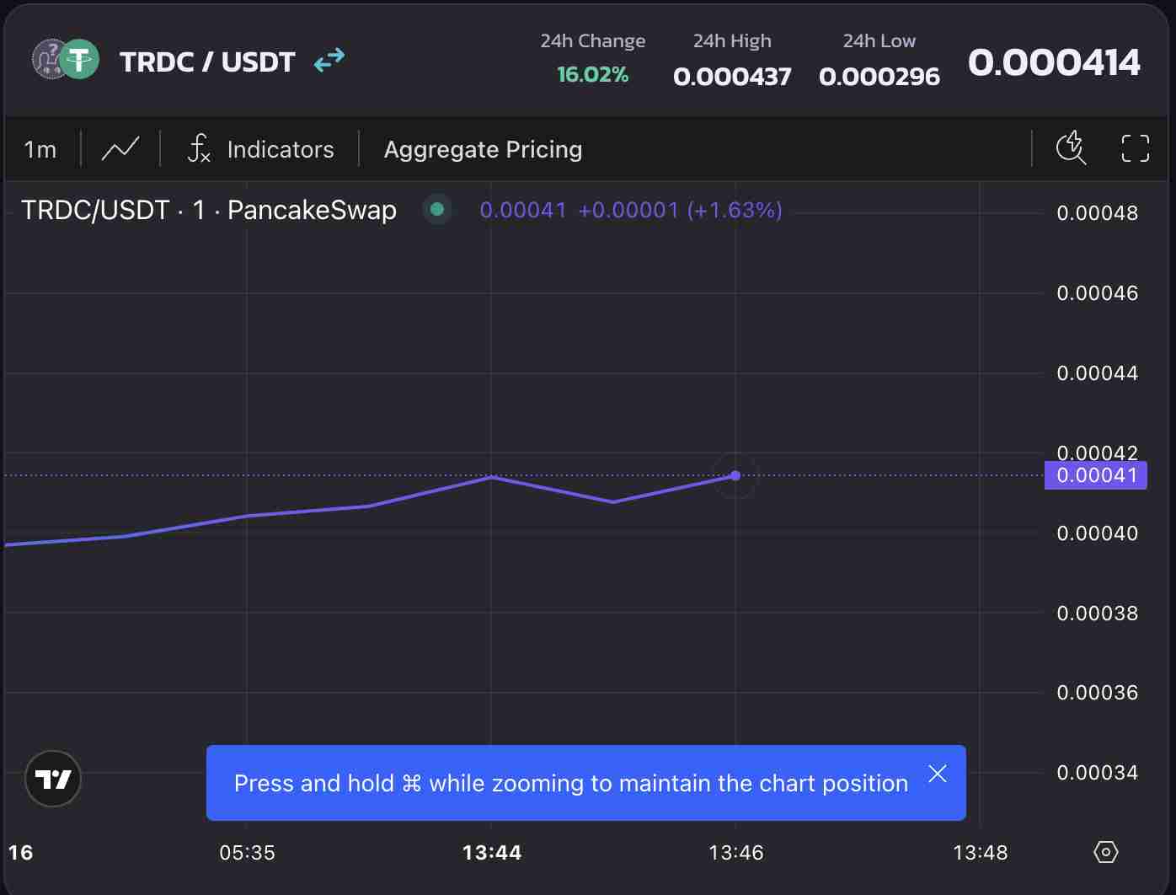The image size is (1176, 895).
Task: Click the TRDC / USDT pair name
Action: click(207, 62)
